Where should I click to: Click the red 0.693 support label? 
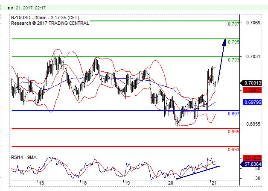(233, 150)
